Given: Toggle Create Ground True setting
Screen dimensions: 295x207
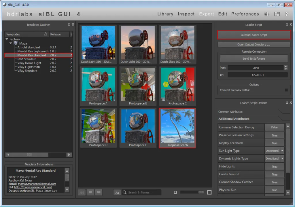Looking at the screenshot, I should 274,174.
